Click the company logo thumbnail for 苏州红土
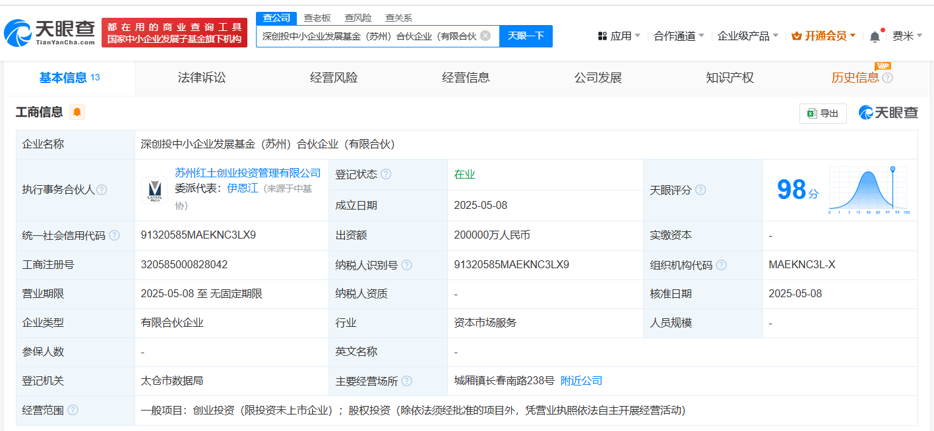The width and height of the screenshot is (934, 431). click(154, 190)
